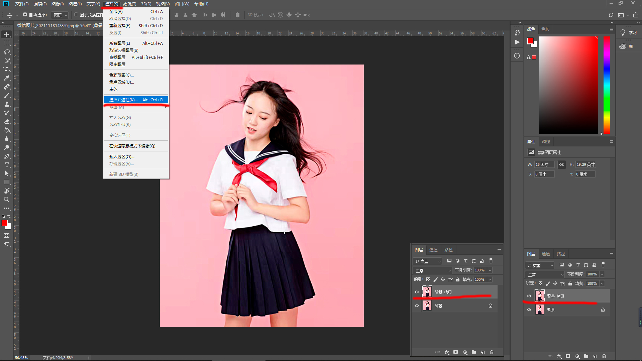Select the Path Selection tool
The height and width of the screenshot is (361, 642).
click(x=7, y=173)
